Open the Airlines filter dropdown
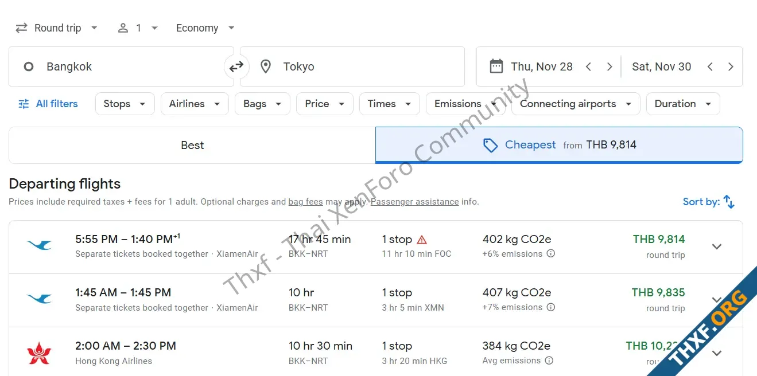This screenshot has height=376, width=757. [195, 104]
